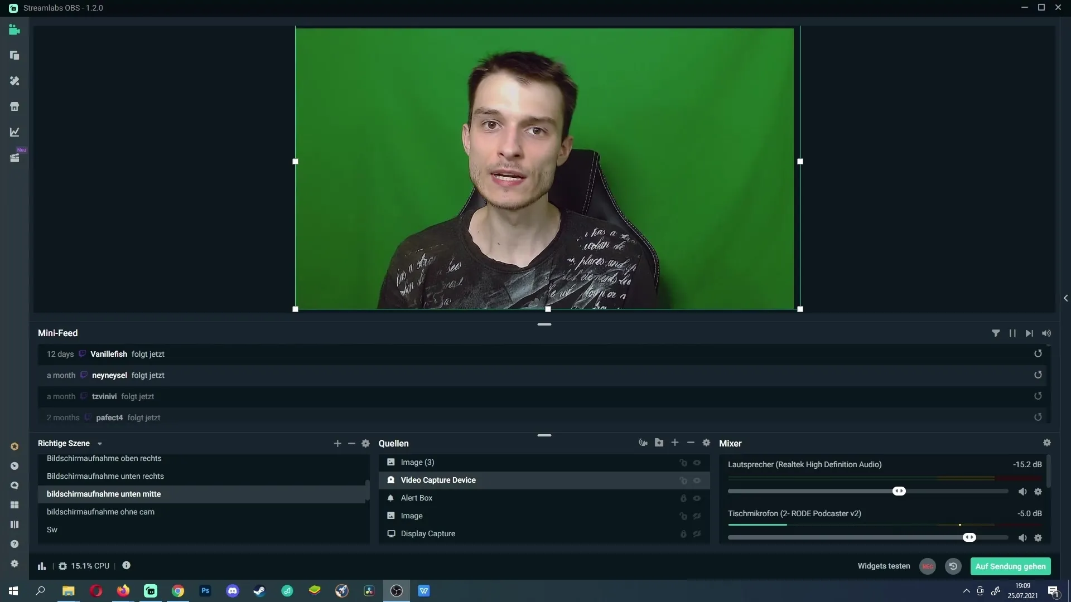
Task: Click the Widgets testen button
Action: 884,566
